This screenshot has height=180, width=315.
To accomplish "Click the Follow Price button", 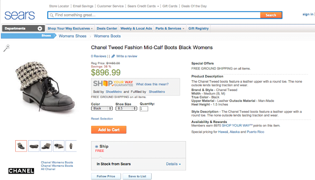I will pyautogui.click(x=106, y=176).
